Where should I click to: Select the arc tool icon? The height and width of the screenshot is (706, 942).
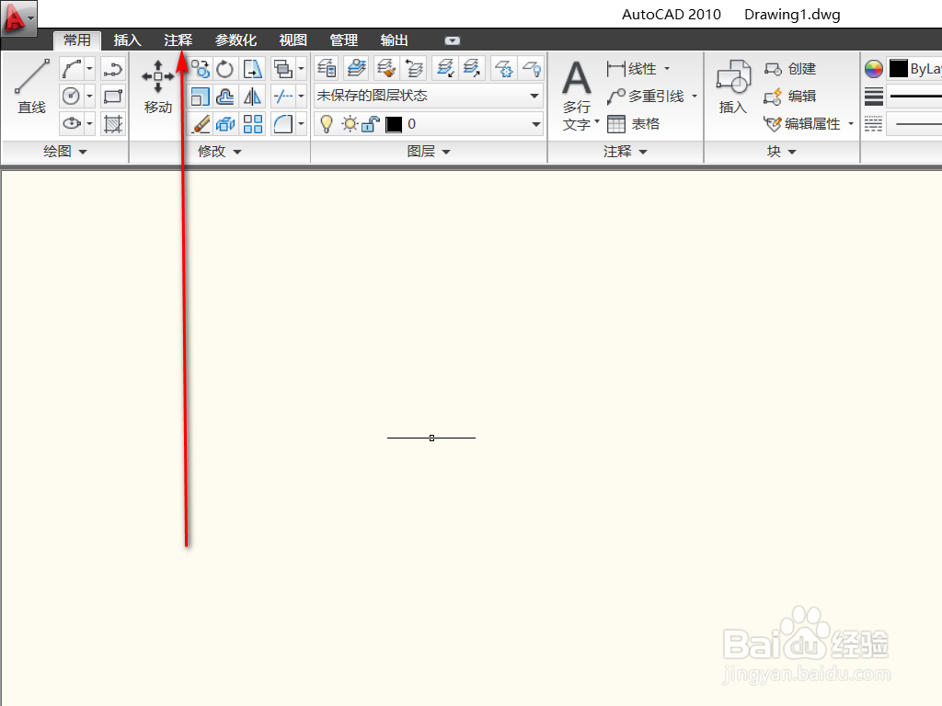click(x=113, y=69)
